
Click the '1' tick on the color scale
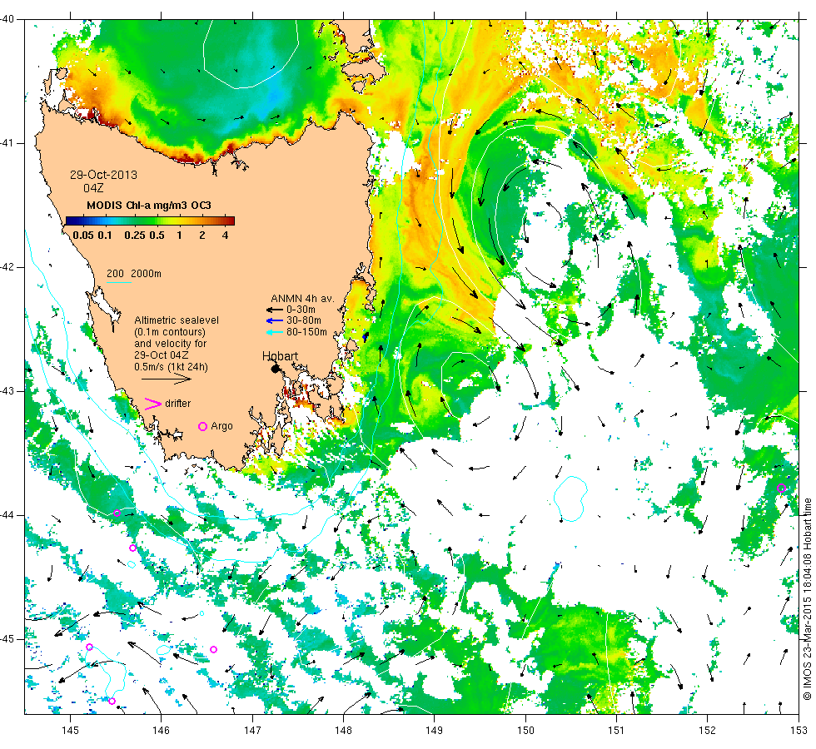point(180,235)
